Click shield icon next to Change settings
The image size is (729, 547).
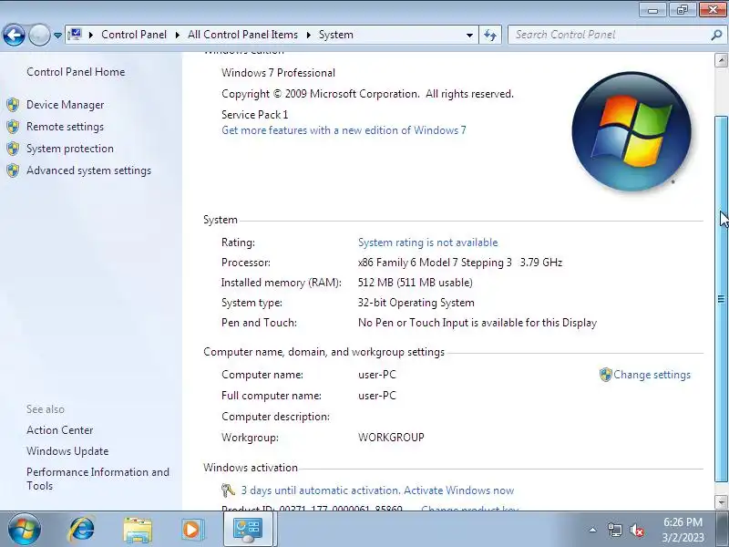605,375
